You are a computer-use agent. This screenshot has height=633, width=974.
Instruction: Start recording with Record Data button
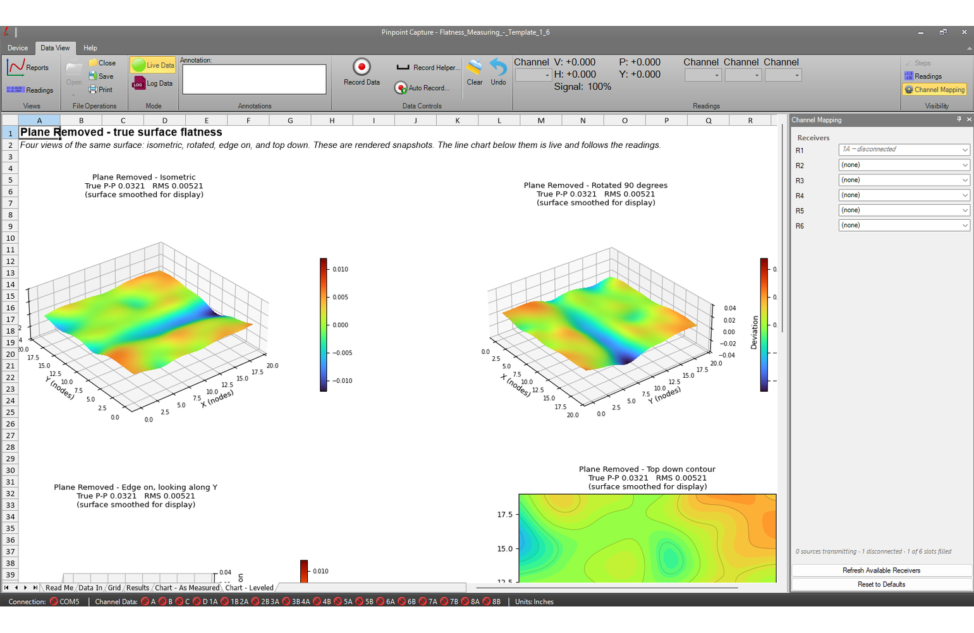click(362, 72)
